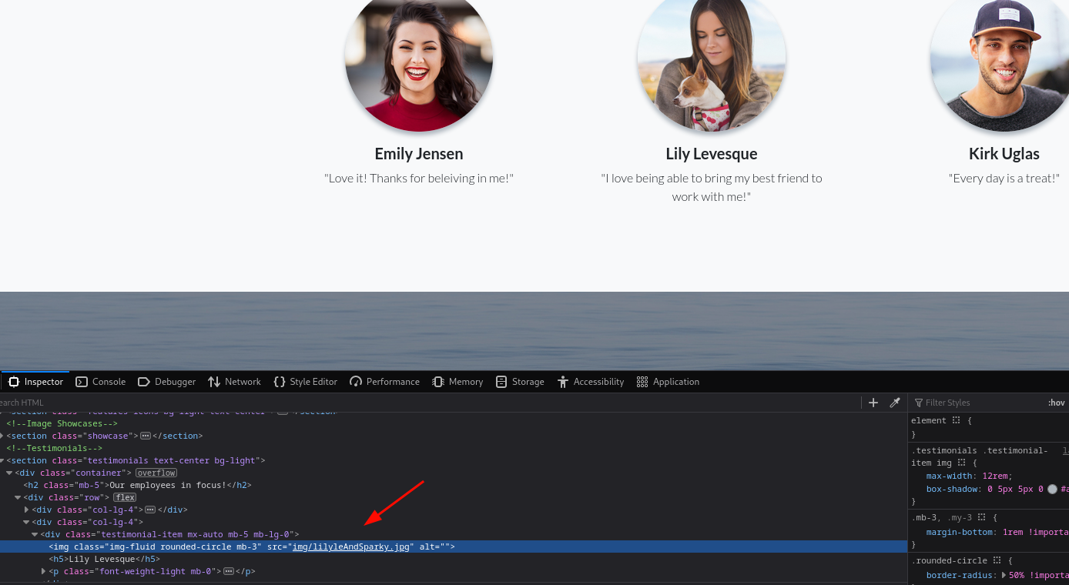Activate the eyedropper color picker tool
1069x585 pixels.
tap(895, 403)
